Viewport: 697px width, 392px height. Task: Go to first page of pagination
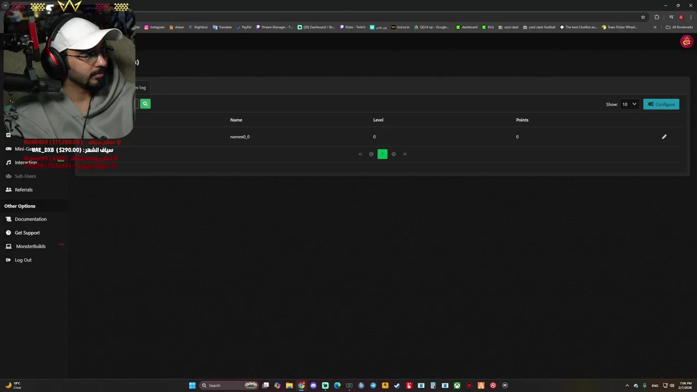360,154
